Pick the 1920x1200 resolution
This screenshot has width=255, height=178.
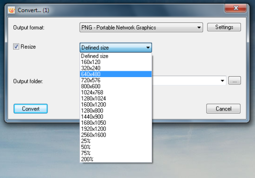click(x=116, y=129)
